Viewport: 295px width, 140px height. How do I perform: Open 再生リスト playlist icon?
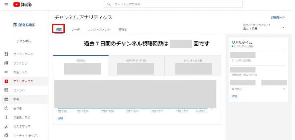click(x=7, y=72)
